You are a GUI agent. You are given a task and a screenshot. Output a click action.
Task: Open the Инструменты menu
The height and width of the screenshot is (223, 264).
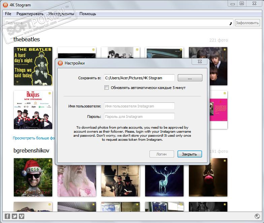(x=61, y=14)
